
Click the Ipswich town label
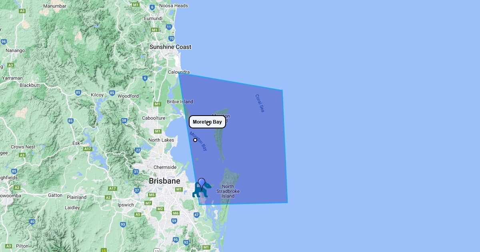126,205
